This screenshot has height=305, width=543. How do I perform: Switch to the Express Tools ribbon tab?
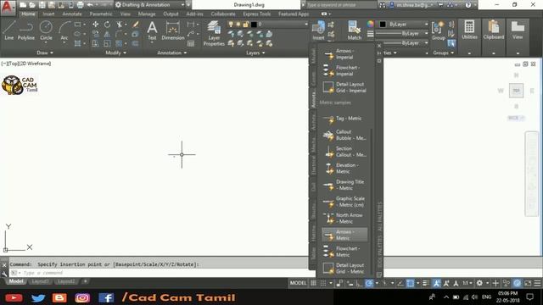click(x=256, y=14)
